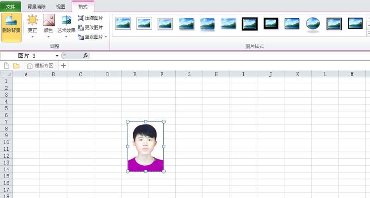Image resolution: width=370 pixels, height=198 pixels.
Task: Switch to the 视图 tab
Action: [61, 6]
